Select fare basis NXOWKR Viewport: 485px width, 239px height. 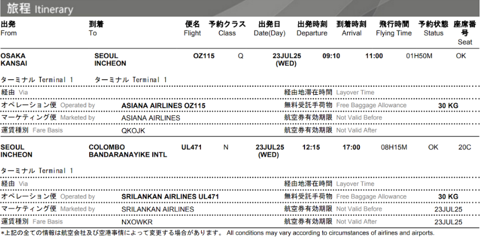coord(137,222)
